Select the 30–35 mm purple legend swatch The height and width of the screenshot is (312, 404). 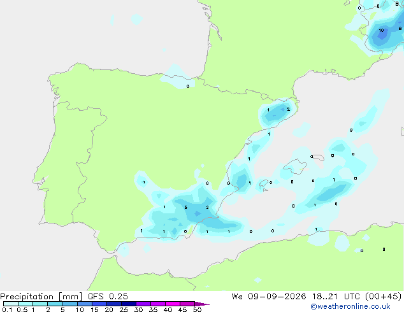click(x=143, y=304)
